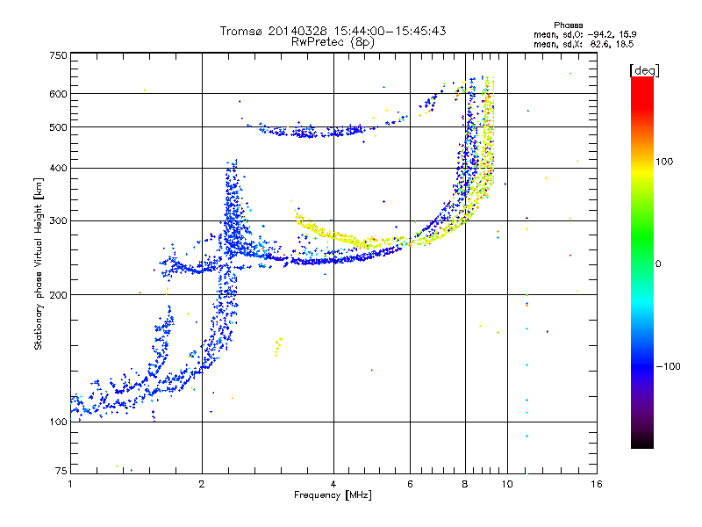Click the x-axis tick label '2'
Viewport: 702px width, 527px height.
pos(202,484)
